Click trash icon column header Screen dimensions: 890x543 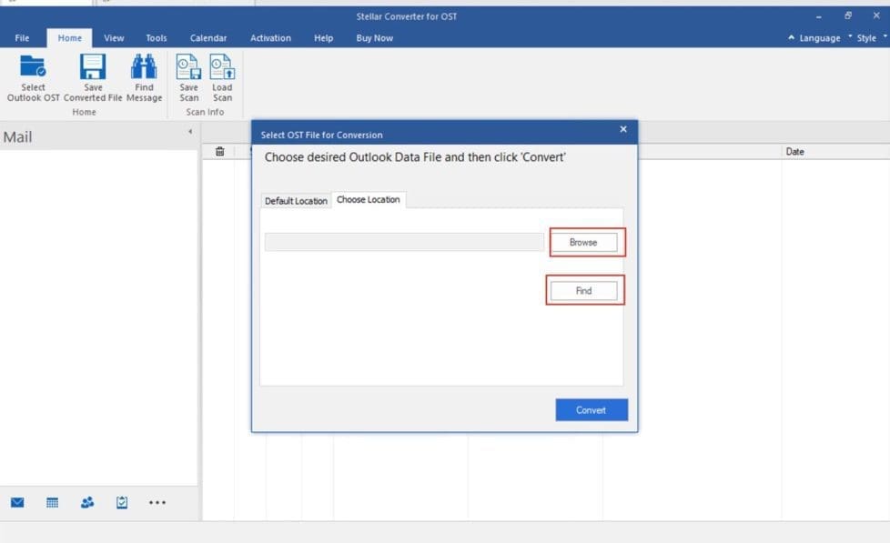click(219, 152)
